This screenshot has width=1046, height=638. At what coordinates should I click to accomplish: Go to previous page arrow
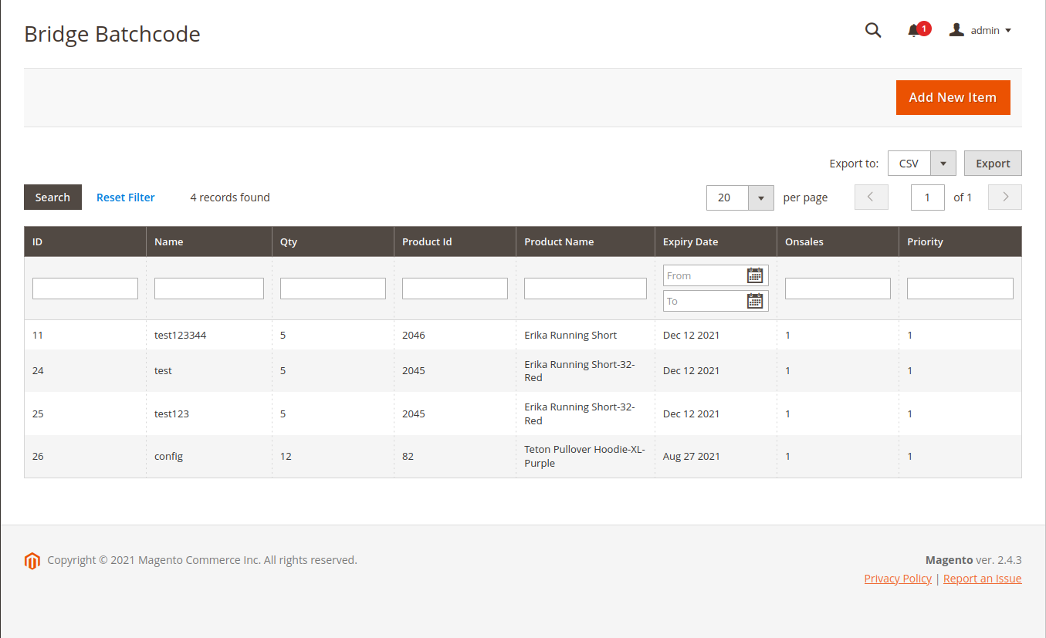pyautogui.click(x=871, y=197)
